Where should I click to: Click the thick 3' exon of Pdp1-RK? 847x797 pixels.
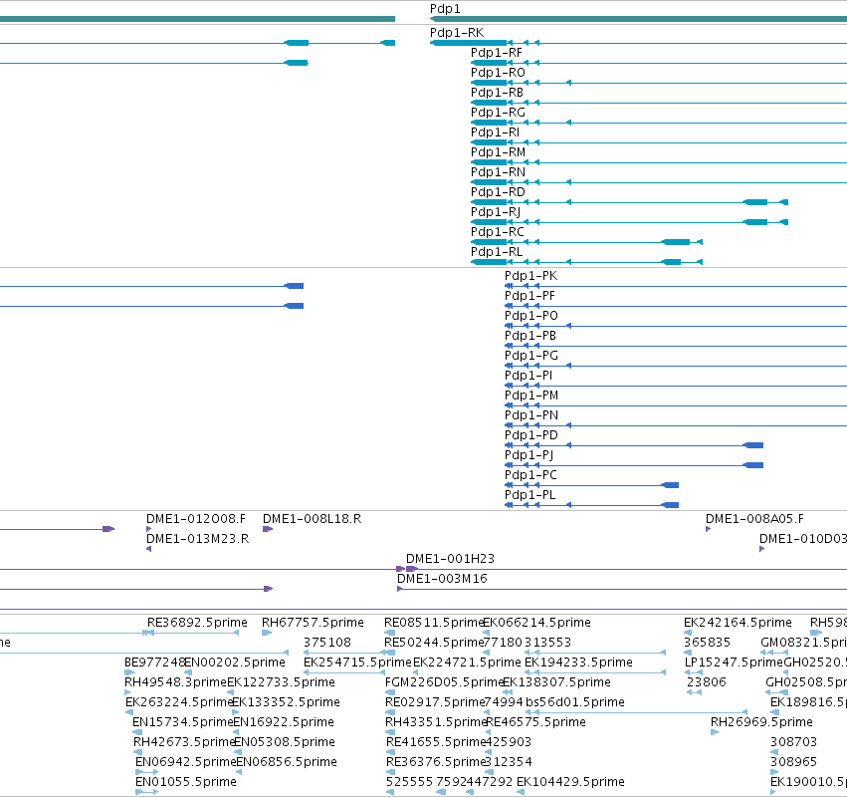pos(469,43)
